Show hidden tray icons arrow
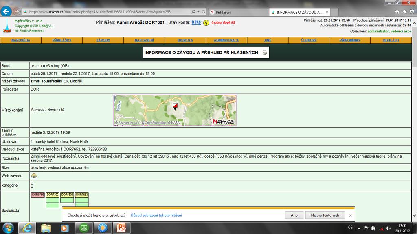Image resolution: width=417 pixels, height=234 pixels. [359, 228]
